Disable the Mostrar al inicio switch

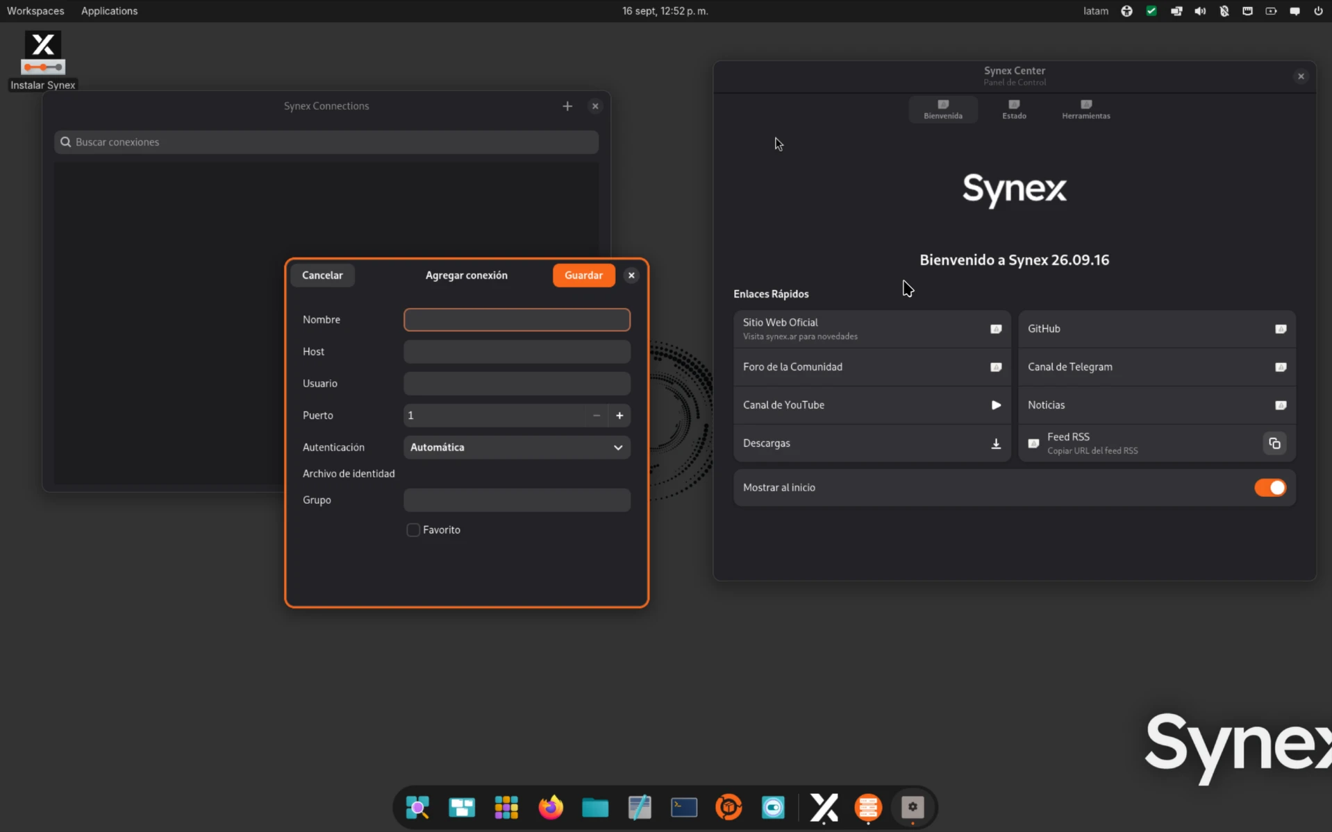click(1269, 488)
